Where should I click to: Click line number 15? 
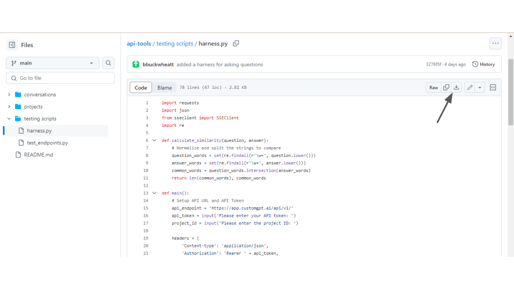[x=146, y=208]
